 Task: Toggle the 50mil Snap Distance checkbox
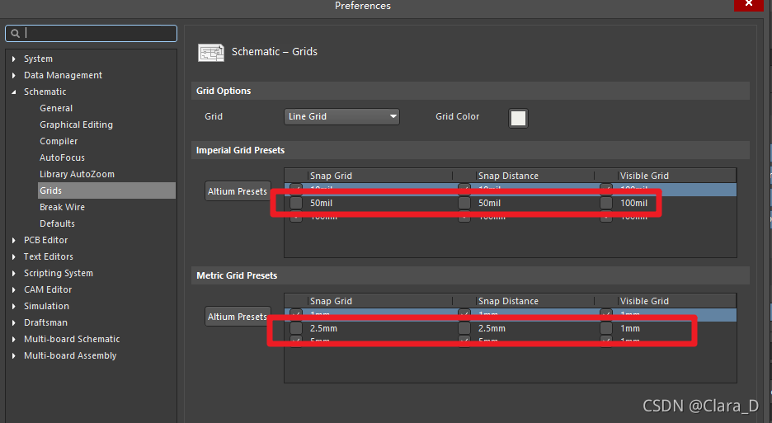[464, 204]
